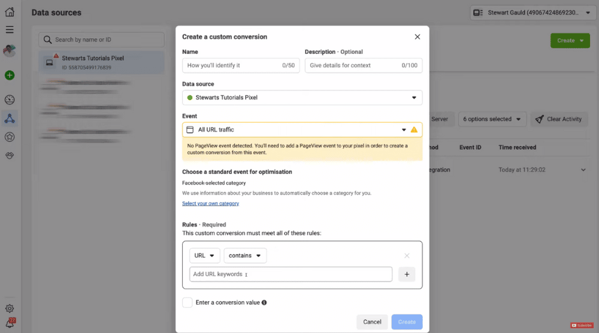Screen dimensions: 599x333
Task: Click the warning triangle in Event field
Action: pyautogui.click(x=414, y=130)
